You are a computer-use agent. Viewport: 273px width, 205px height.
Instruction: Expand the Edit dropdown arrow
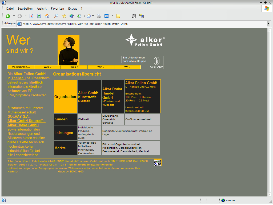coord(113,16)
